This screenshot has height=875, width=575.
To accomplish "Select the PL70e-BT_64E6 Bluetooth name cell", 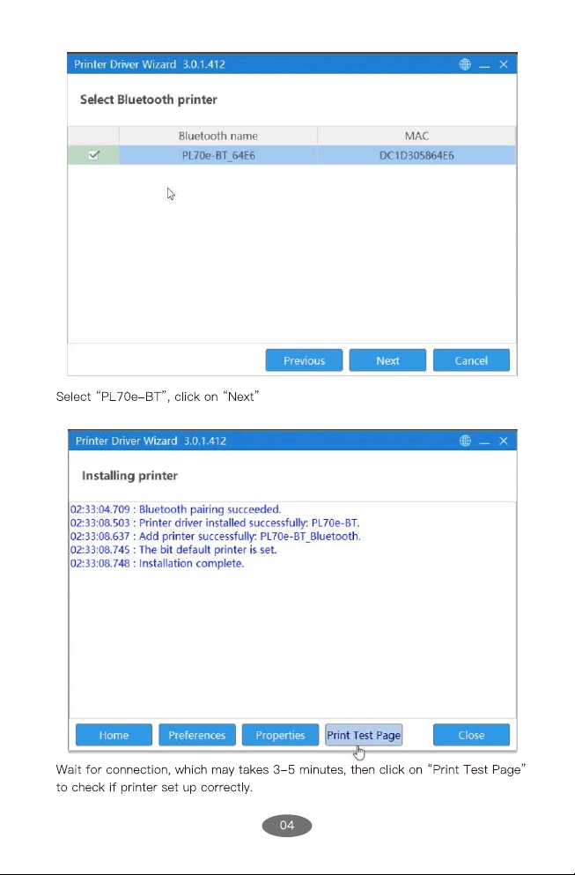I will coord(218,155).
